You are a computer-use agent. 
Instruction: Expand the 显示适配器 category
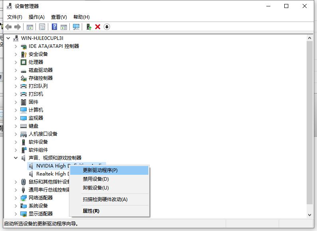point(16,214)
